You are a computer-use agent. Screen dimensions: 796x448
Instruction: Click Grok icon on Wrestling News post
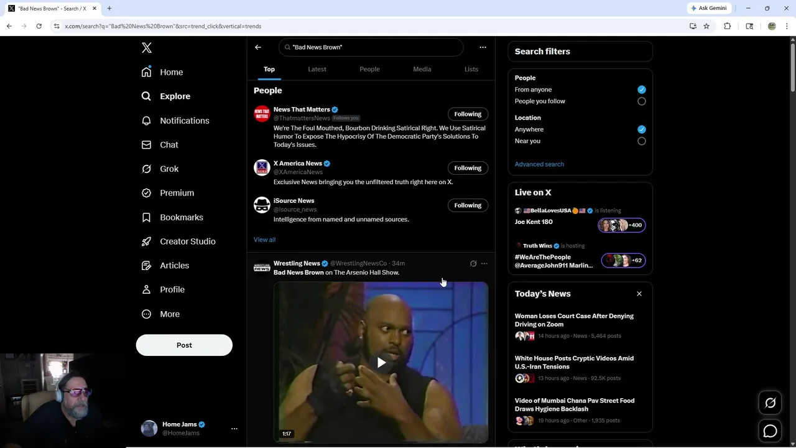pos(473,264)
